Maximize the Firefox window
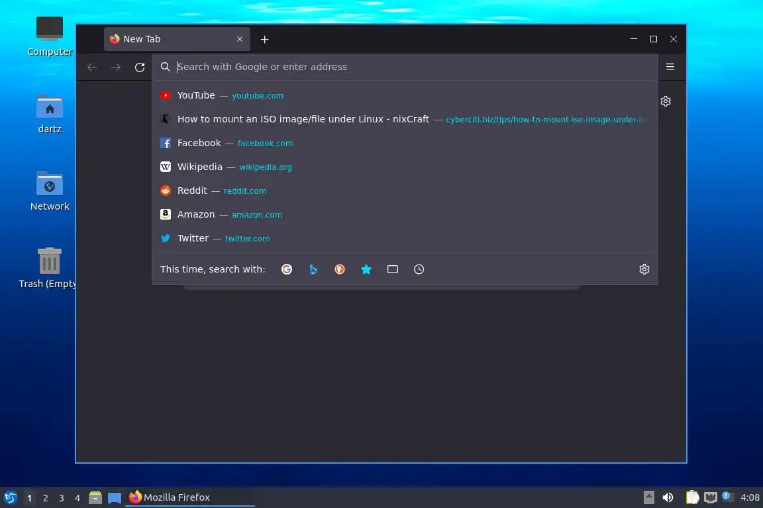Screen dimensions: 763x508 coord(654,39)
